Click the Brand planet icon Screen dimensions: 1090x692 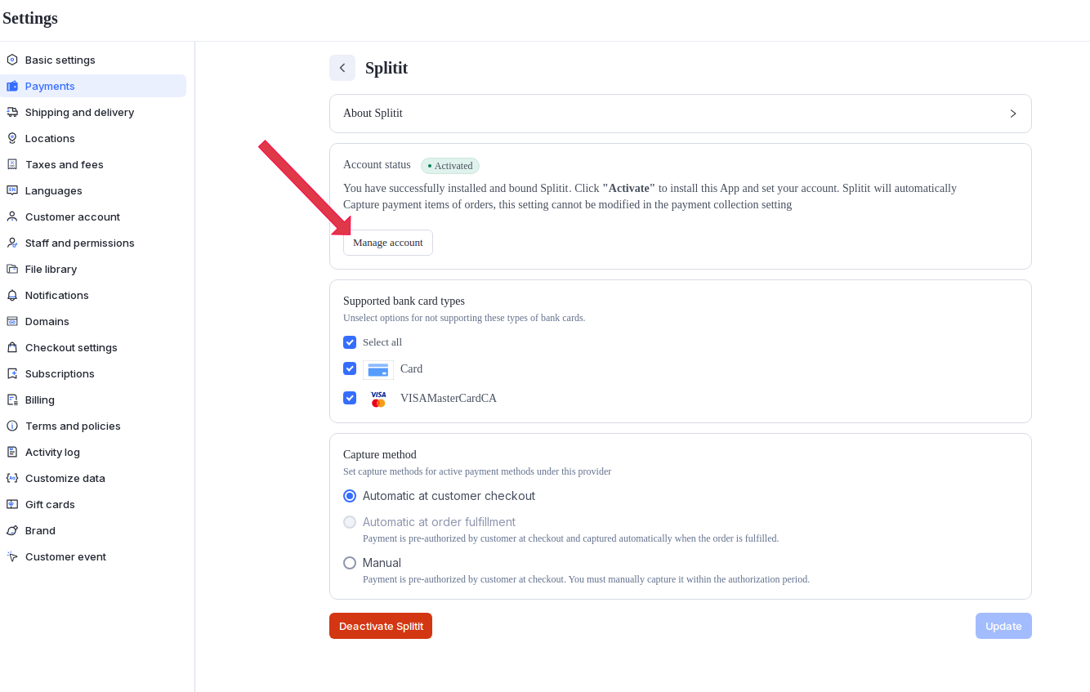point(12,530)
